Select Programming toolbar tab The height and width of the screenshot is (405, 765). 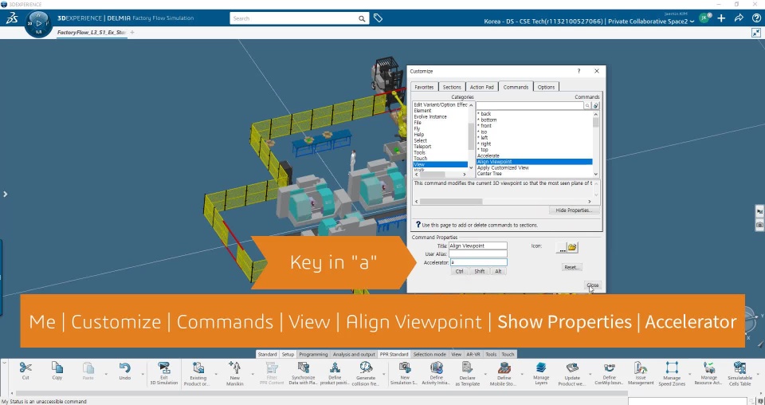313,354
